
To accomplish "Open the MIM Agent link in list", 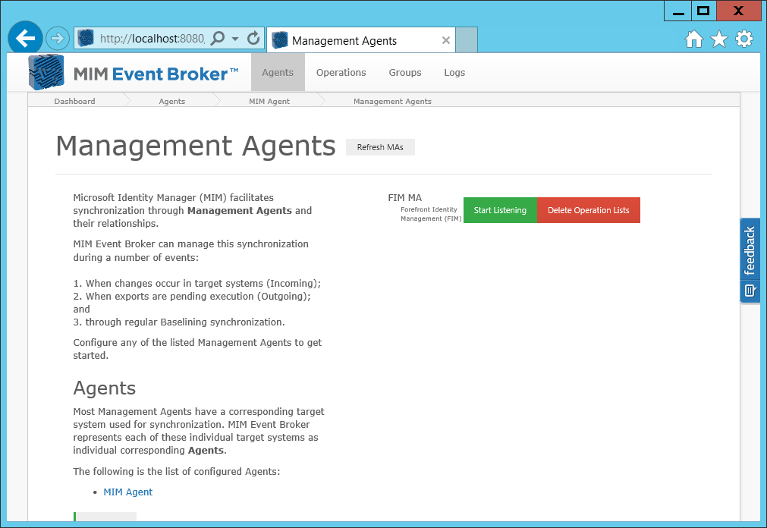I will point(127,492).
